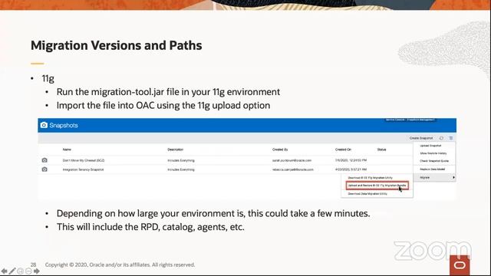Image resolution: width=491 pixels, height=276 pixels.
Task: Click the 7/6/2020 created-on date cell
Action: pos(351,160)
